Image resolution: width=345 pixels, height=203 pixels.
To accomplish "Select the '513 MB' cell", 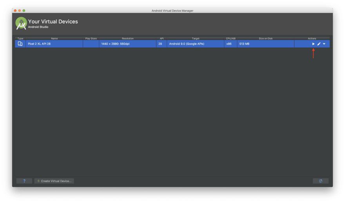I will (265, 44).
